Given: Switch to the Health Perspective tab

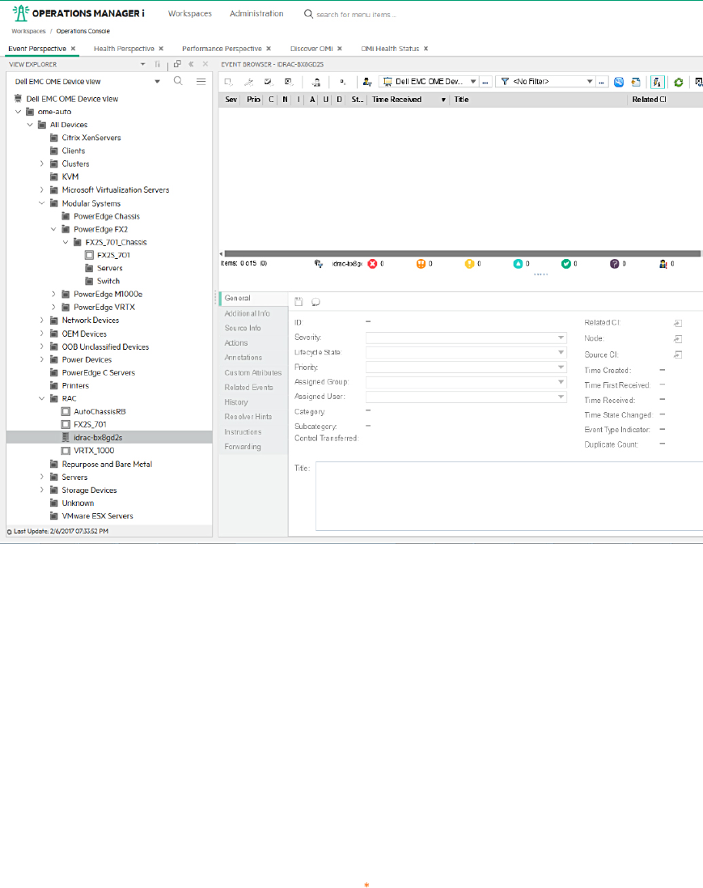Looking at the screenshot, I should (124, 49).
